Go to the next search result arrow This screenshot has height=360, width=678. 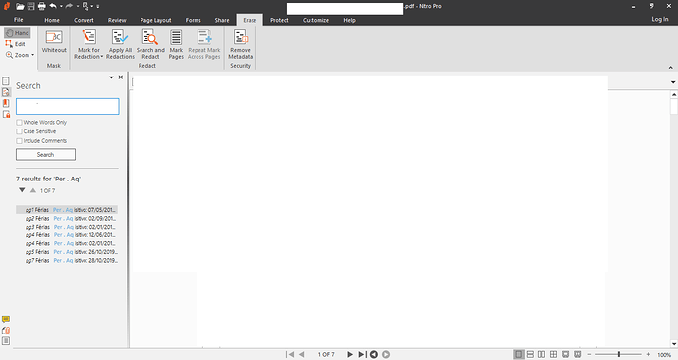[x=22, y=190]
